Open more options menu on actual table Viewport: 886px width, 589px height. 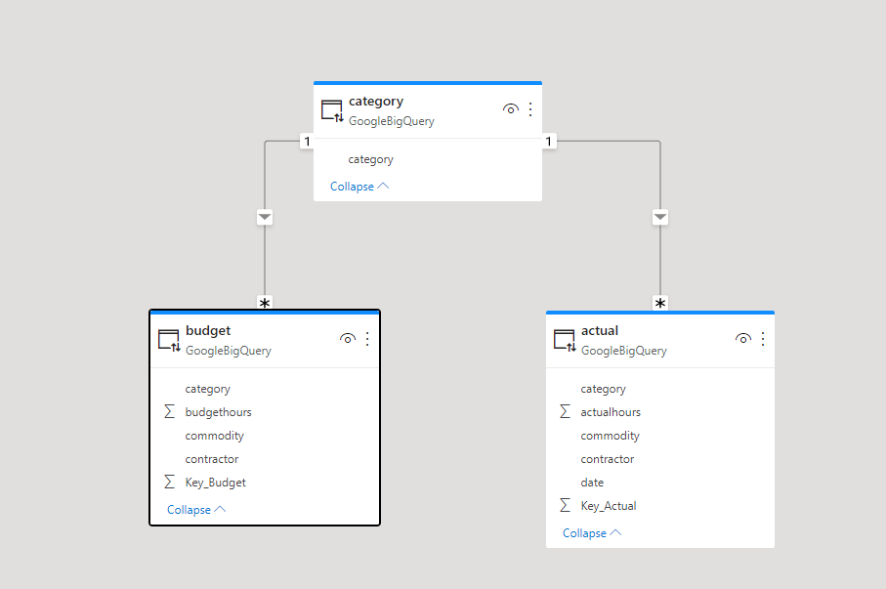coord(763,339)
